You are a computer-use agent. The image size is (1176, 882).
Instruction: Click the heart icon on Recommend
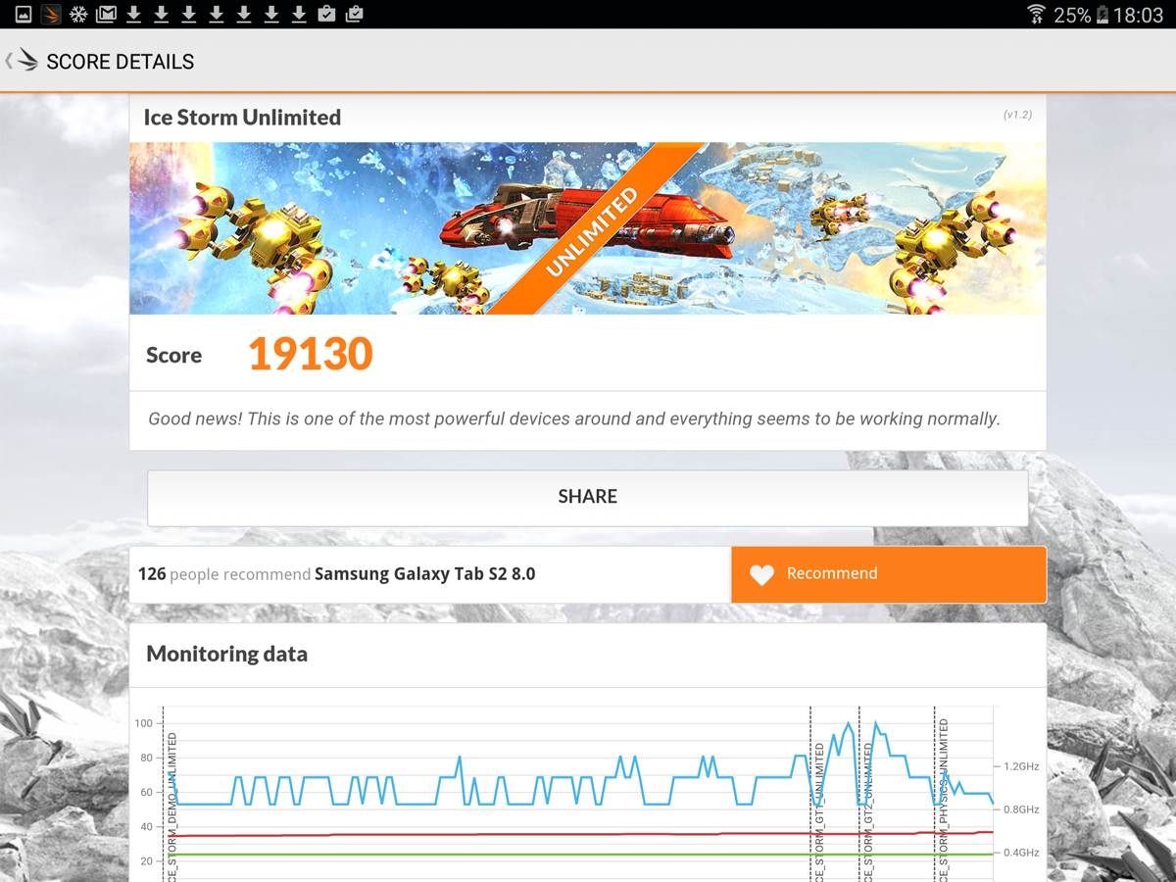pyautogui.click(x=761, y=575)
